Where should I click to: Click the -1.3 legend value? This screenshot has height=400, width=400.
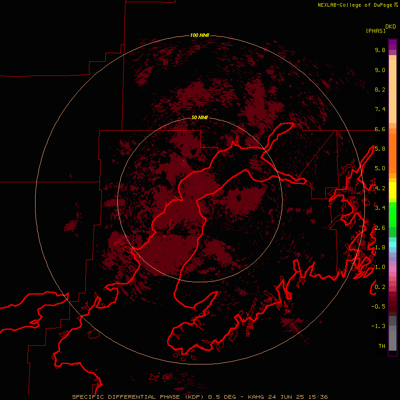(x=378, y=326)
